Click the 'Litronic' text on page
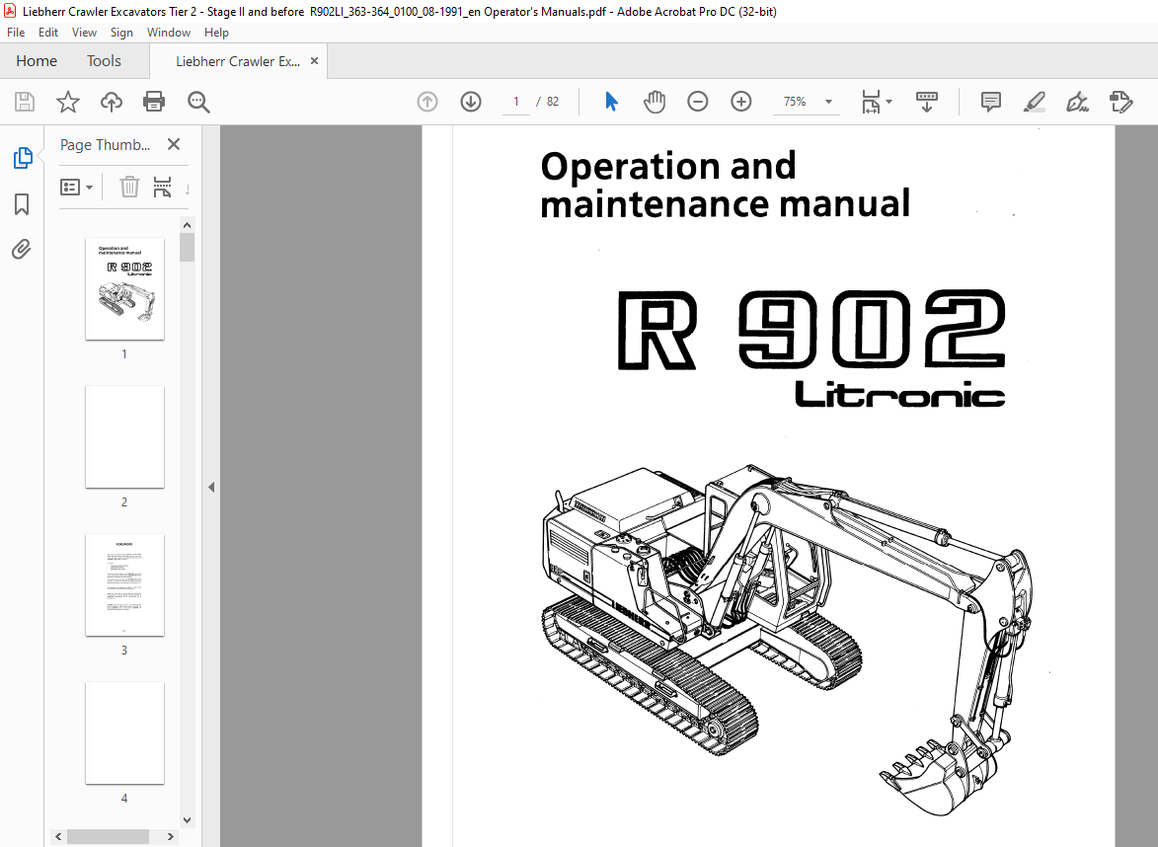Viewport: 1158px width, 847px height. [x=899, y=394]
